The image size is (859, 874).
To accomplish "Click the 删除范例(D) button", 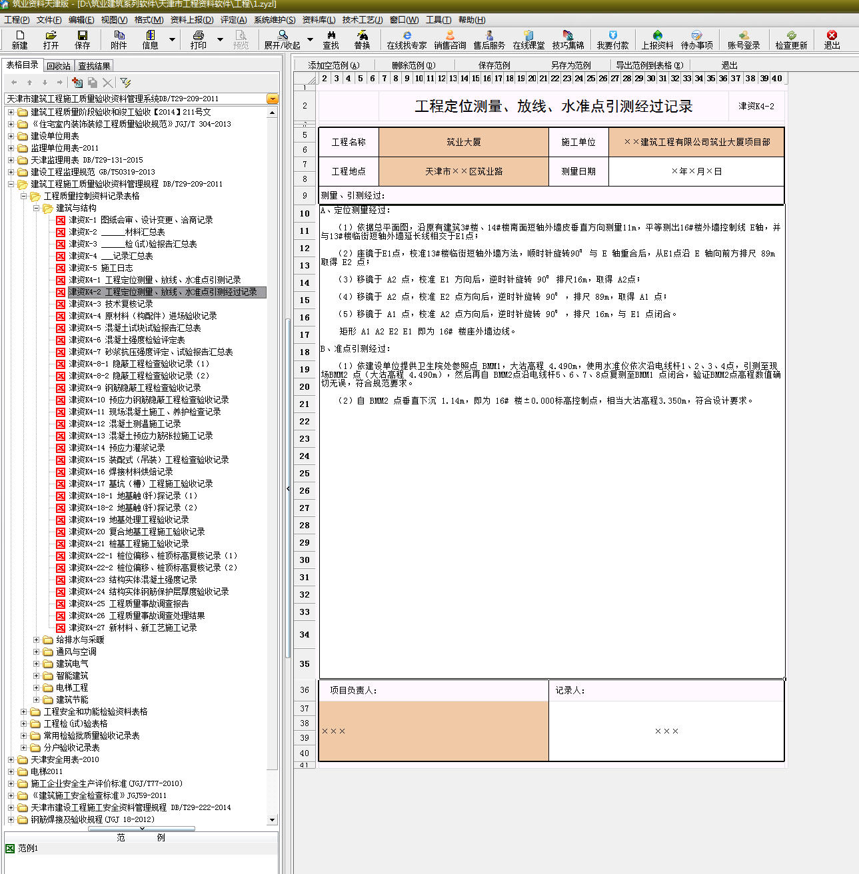I will tap(414, 65).
